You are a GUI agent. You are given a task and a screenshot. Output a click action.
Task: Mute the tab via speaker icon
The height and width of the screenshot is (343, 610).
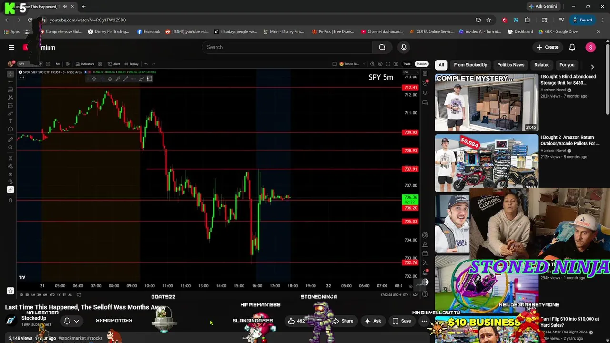[65, 7]
